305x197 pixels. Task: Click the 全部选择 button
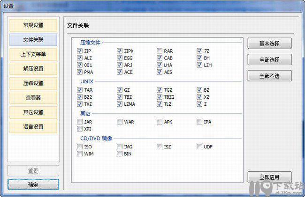click(269, 59)
